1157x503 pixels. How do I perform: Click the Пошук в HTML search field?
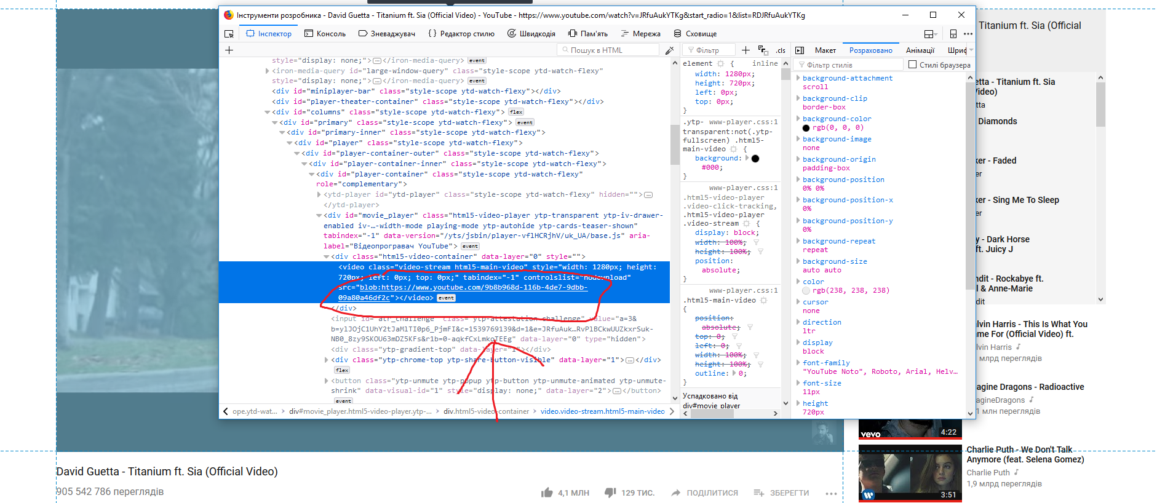click(x=608, y=50)
